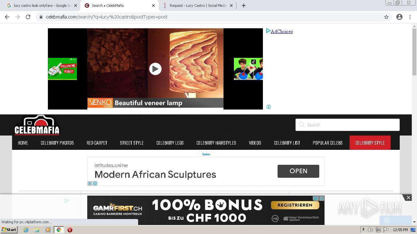Close the Google Search tab
This screenshot has width=417, height=234.
pos(76,6)
